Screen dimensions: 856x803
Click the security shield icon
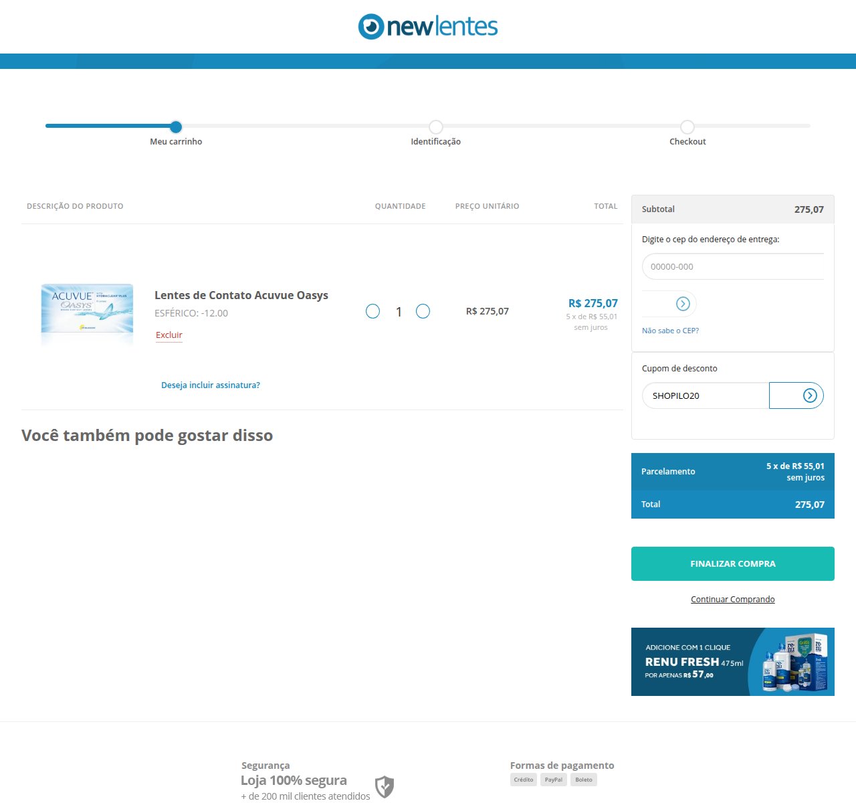(x=385, y=787)
